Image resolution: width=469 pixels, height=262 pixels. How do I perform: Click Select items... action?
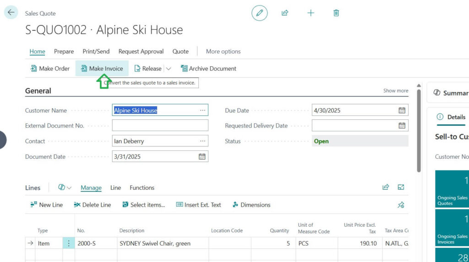pos(143,205)
